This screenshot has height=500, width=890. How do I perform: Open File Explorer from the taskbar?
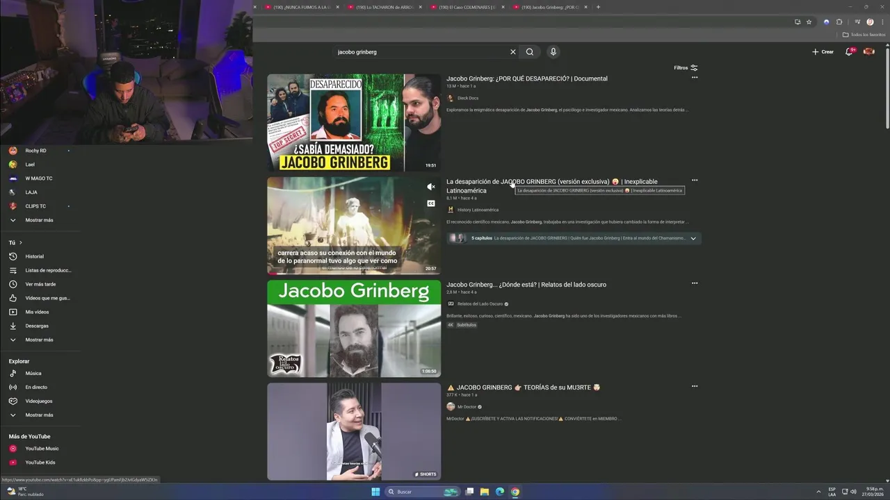[485, 492]
